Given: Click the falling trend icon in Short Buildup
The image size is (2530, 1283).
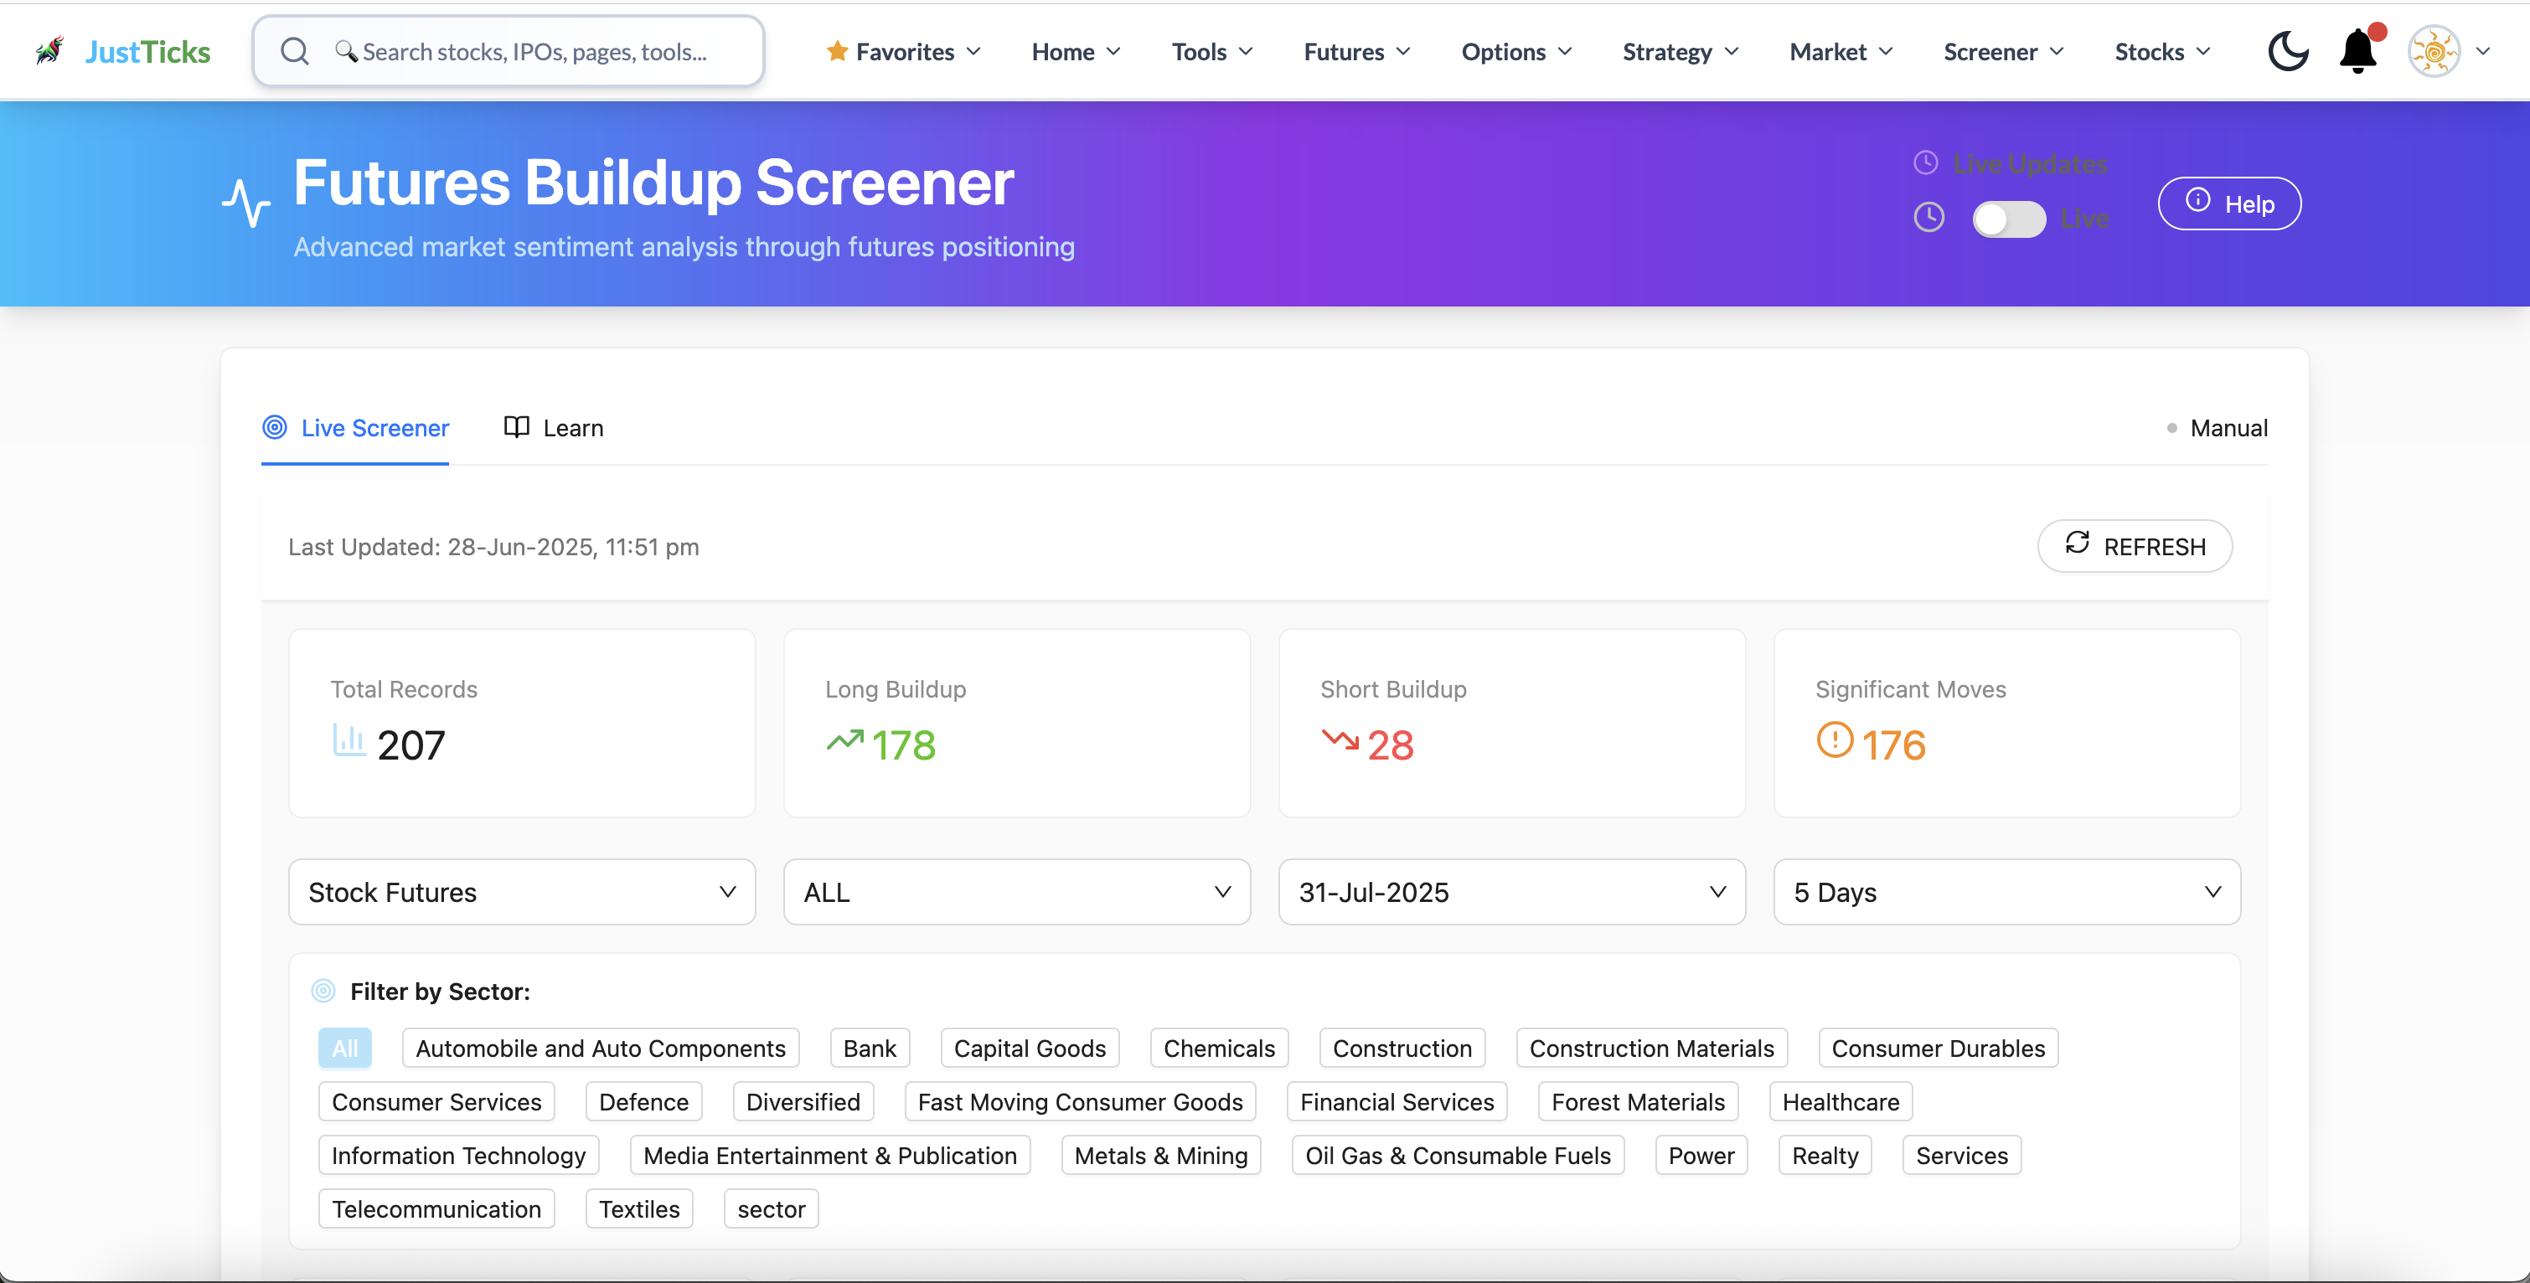Looking at the screenshot, I should point(1340,739).
